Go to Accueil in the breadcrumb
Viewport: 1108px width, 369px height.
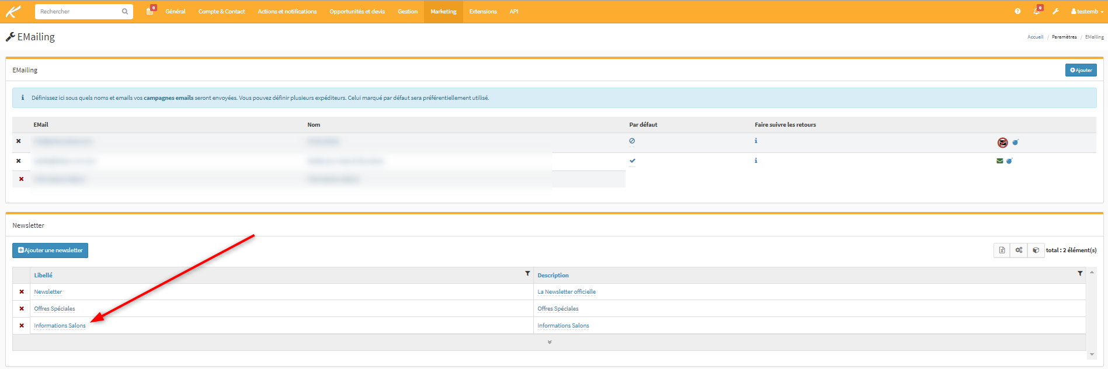(x=1036, y=37)
